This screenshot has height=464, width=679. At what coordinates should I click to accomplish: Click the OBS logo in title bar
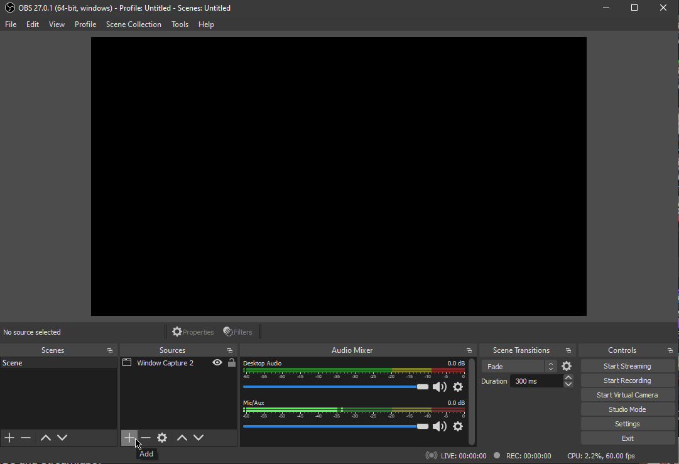9,8
